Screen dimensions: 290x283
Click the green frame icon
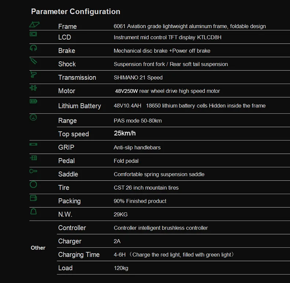pos(34,25)
